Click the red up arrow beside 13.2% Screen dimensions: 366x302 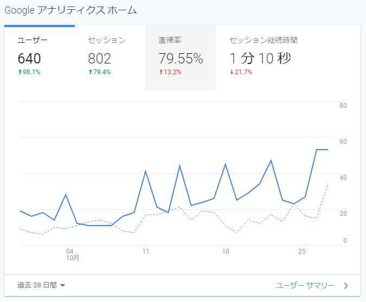pyautogui.click(x=161, y=72)
